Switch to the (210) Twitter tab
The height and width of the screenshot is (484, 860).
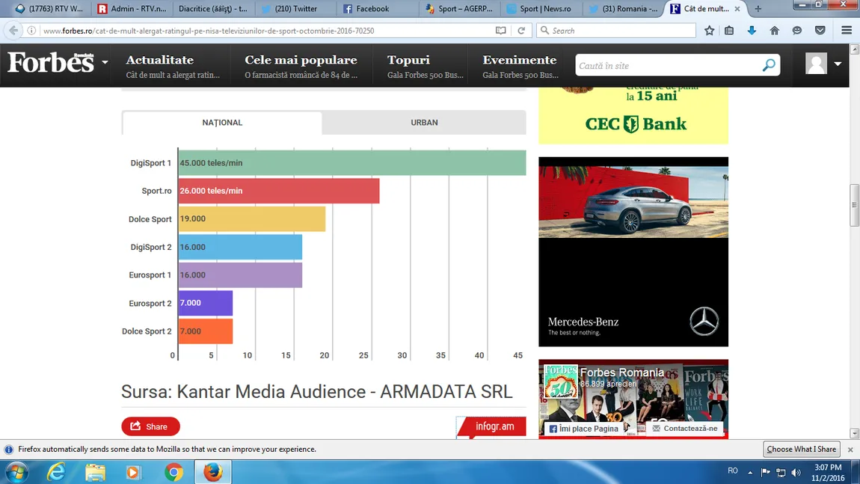pyautogui.click(x=295, y=9)
